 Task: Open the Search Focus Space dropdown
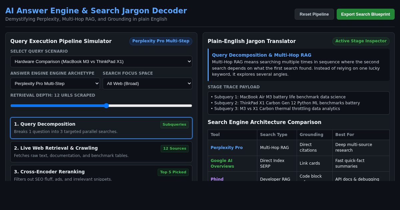point(147,83)
